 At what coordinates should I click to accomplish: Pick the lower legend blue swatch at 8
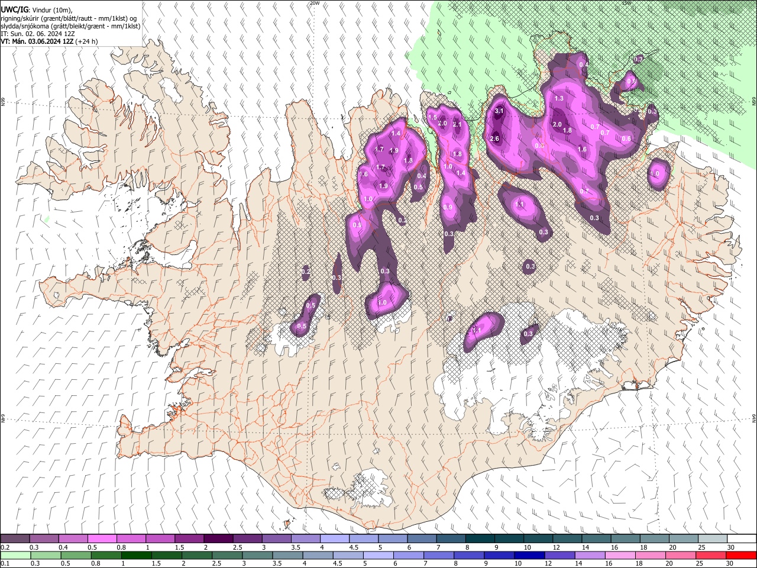tap(469, 556)
